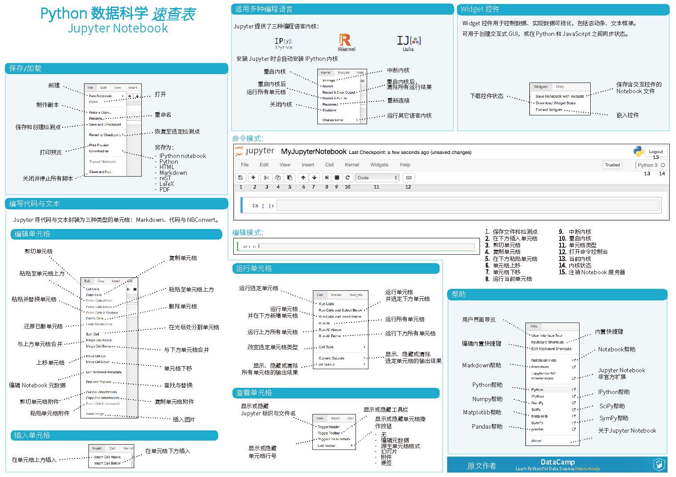
Task: Click Insert Cell Above entry
Action: click(108, 457)
